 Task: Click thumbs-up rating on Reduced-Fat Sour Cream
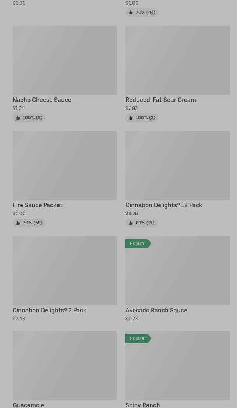pos(131,118)
